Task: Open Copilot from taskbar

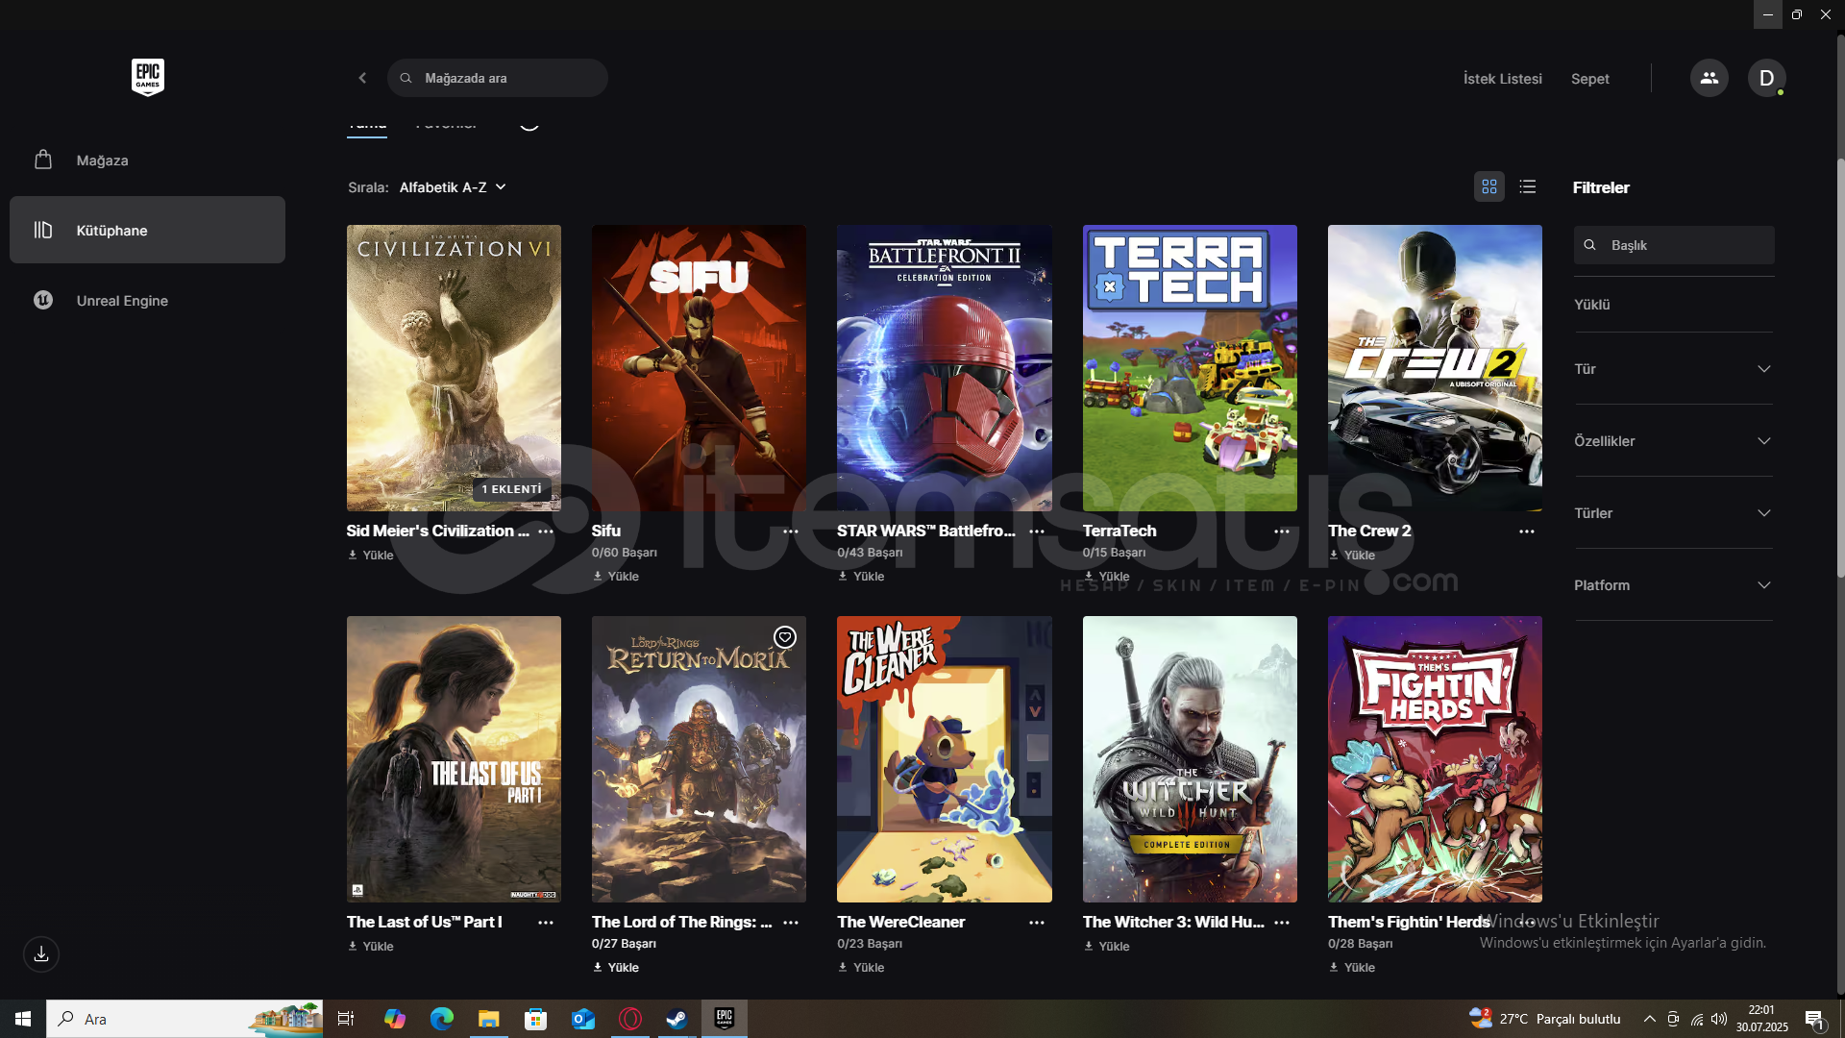Action: (395, 1019)
